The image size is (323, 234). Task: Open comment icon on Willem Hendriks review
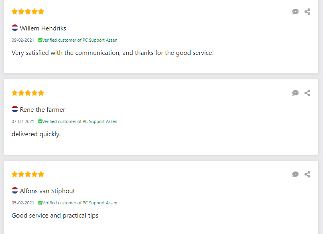click(x=295, y=12)
